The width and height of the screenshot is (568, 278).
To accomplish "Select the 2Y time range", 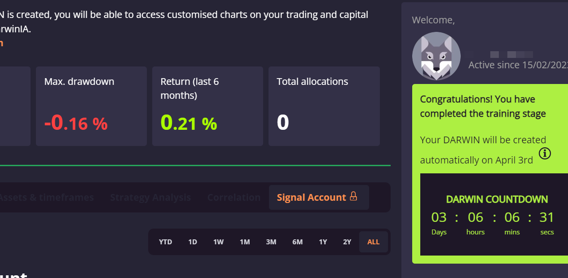I will coord(347,242).
